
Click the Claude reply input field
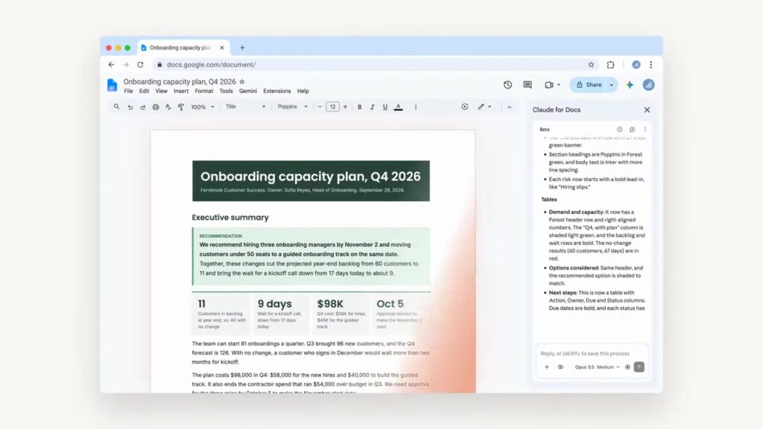point(592,353)
